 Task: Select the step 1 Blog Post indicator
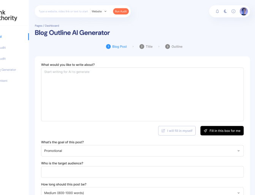(116, 46)
